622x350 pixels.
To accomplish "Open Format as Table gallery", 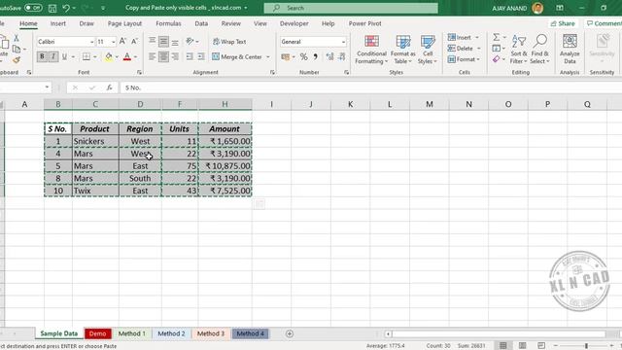I will click(x=403, y=50).
